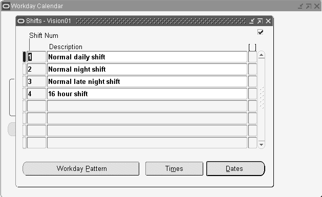Click the Times button
This screenshot has width=322, height=197.
174,169
